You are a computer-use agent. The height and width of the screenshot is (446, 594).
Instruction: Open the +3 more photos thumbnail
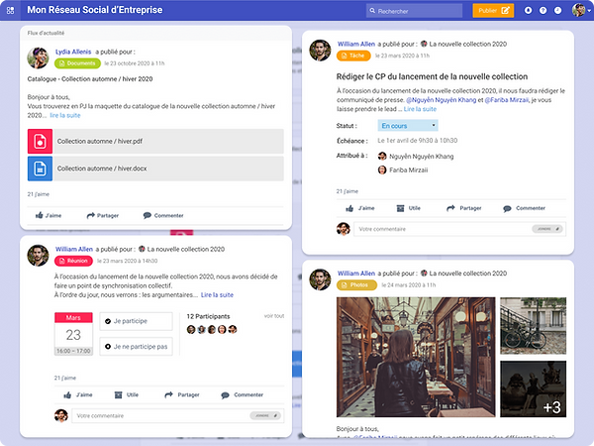click(x=533, y=389)
